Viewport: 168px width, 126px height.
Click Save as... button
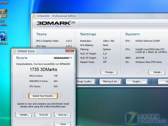[63, 115]
